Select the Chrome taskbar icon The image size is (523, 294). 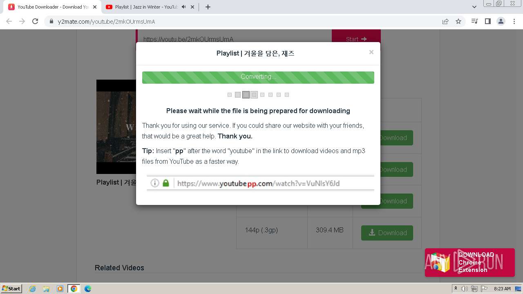coord(74,289)
